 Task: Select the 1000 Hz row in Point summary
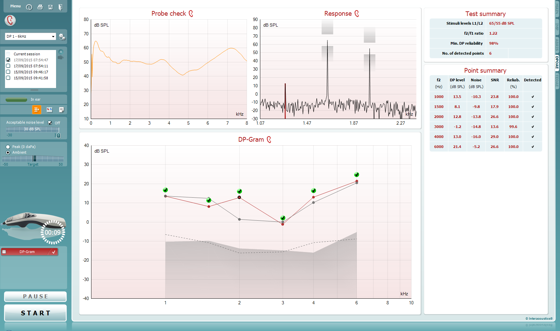tap(486, 97)
